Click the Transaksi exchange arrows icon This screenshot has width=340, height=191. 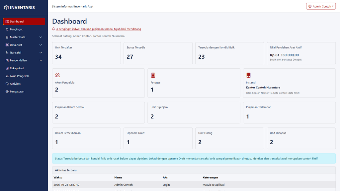point(7,53)
